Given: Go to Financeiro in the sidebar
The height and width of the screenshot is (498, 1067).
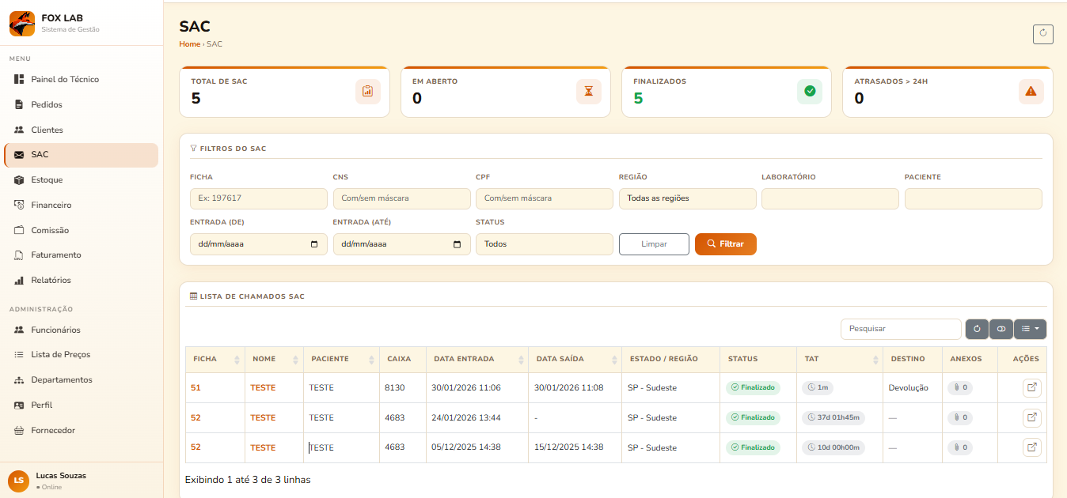Looking at the screenshot, I should tap(51, 206).
